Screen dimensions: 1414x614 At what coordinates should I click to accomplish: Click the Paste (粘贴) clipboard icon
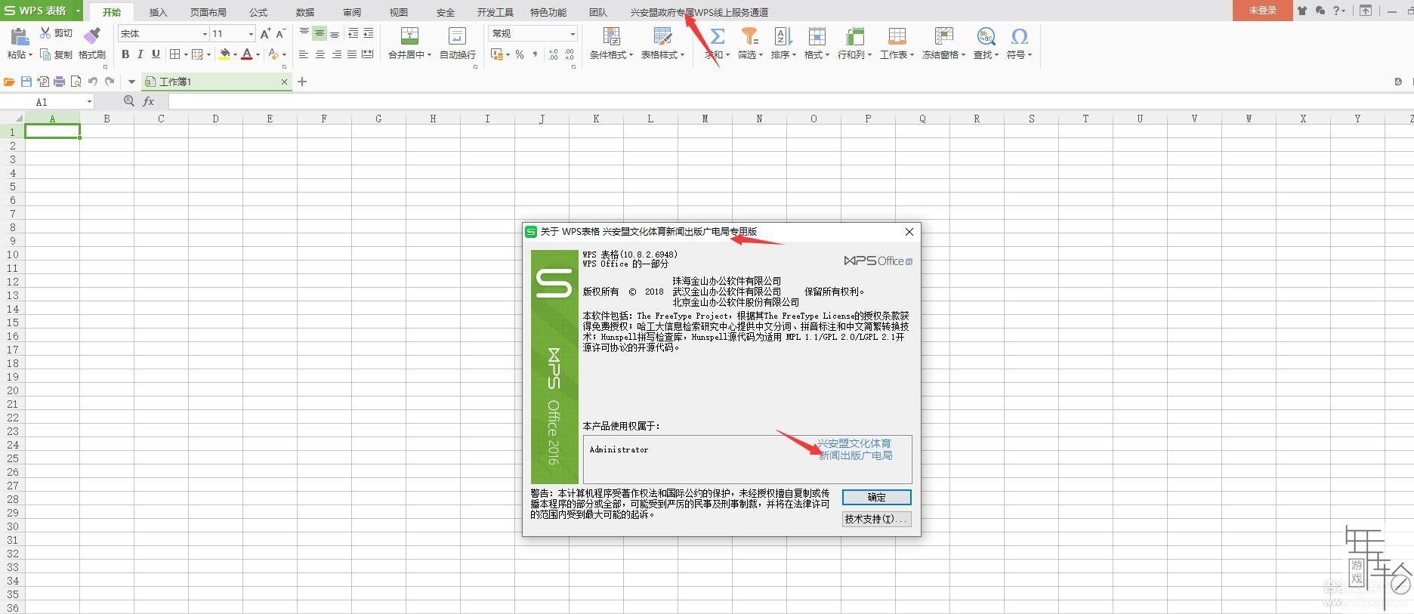(19, 35)
